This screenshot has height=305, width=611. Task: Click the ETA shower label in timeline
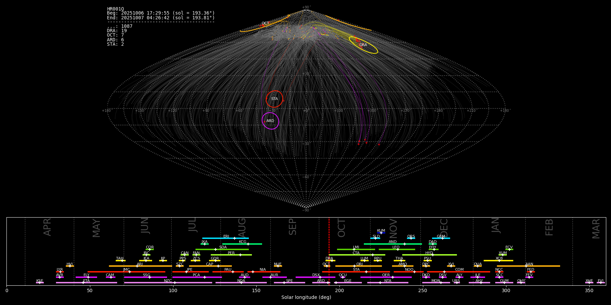point(87,281)
